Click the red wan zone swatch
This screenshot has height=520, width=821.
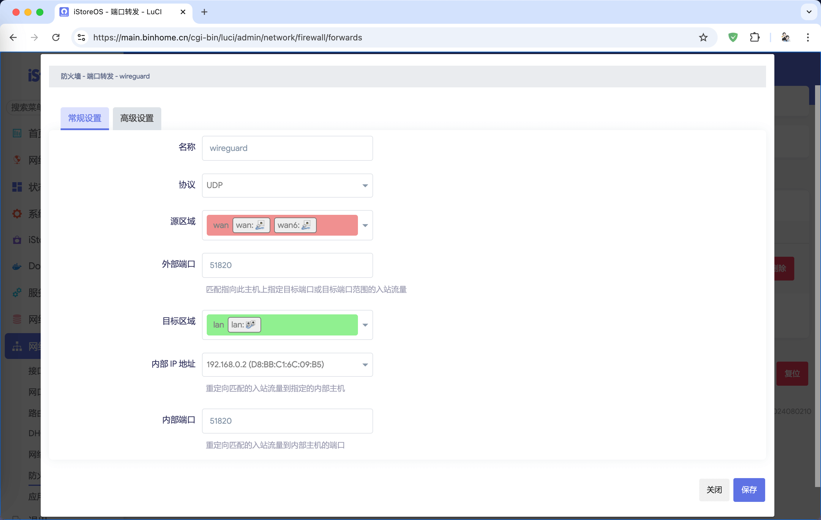coord(282,225)
